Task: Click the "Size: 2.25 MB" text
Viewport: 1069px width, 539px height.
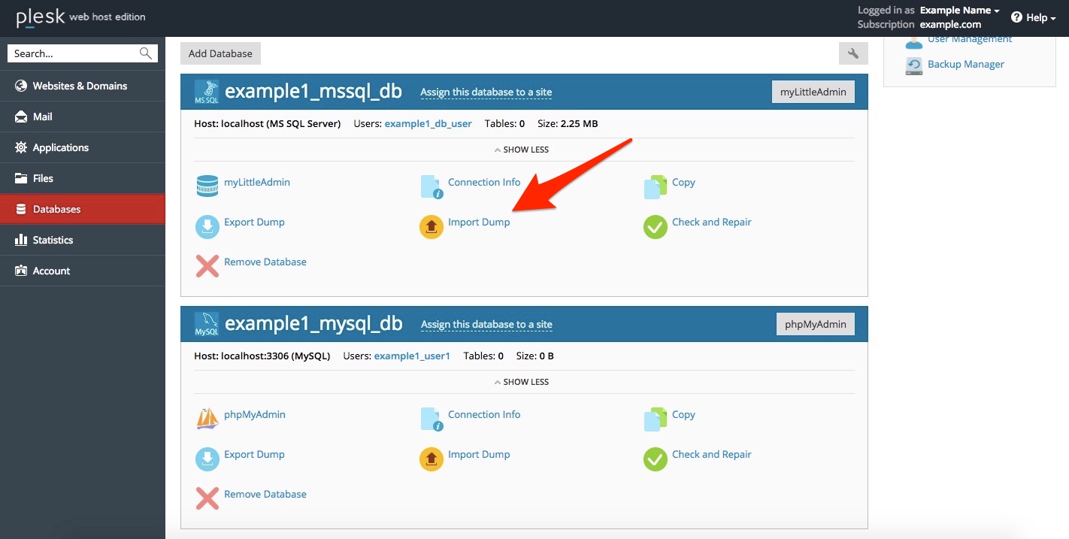Action: pyautogui.click(x=569, y=123)
